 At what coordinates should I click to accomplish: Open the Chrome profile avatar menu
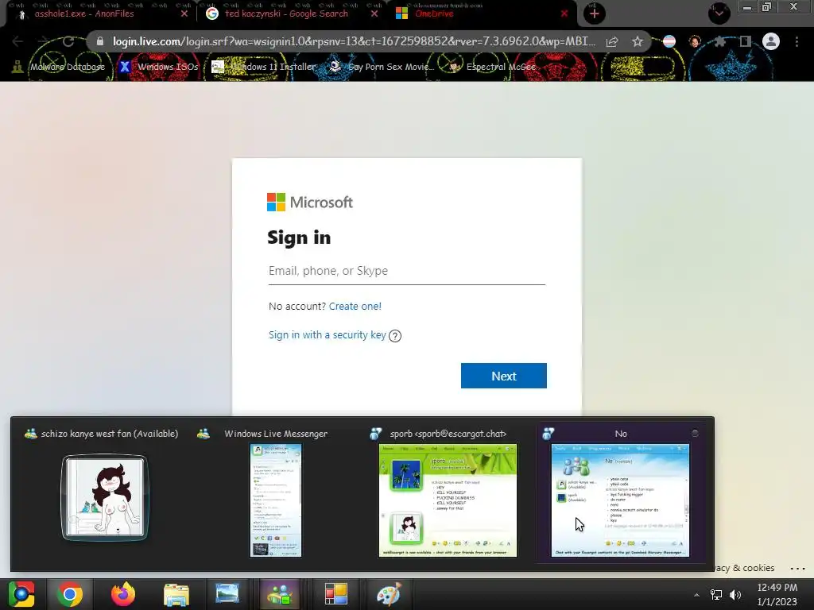[x=771, y=41]
